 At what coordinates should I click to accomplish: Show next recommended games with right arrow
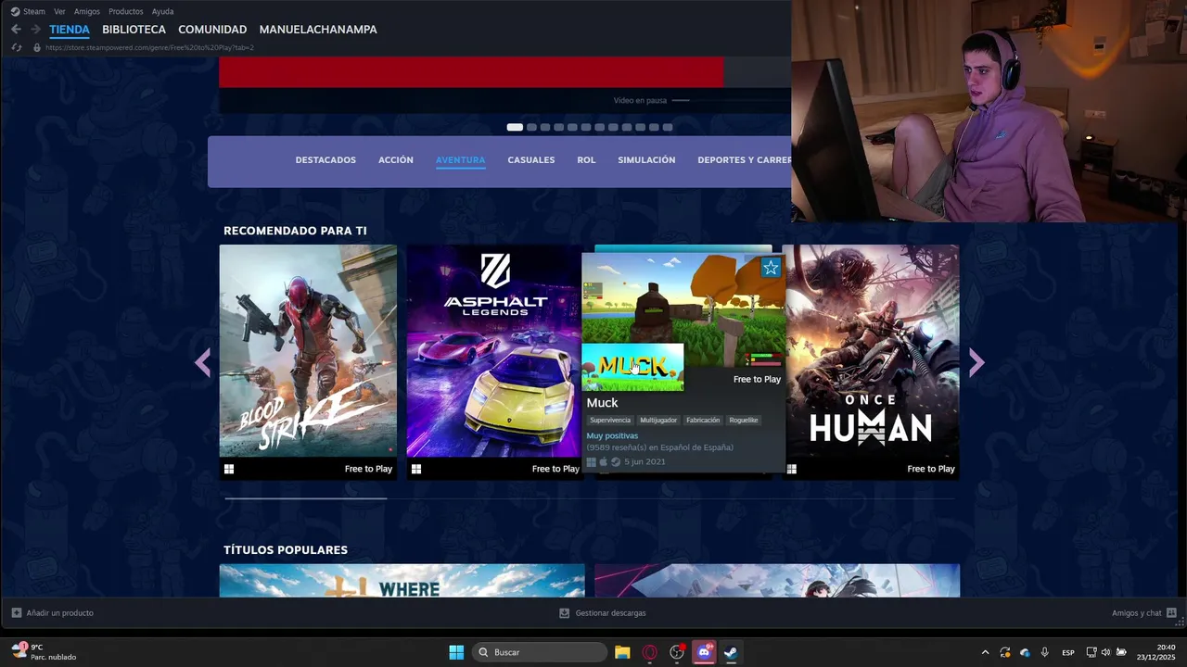coord(976,362)
